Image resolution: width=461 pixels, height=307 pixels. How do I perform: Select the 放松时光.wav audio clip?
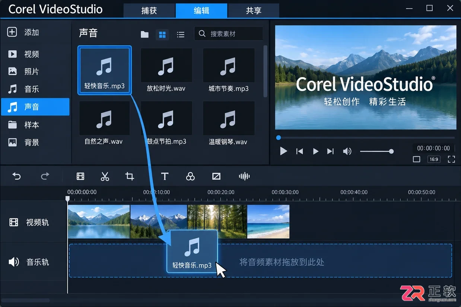[166, 71]
